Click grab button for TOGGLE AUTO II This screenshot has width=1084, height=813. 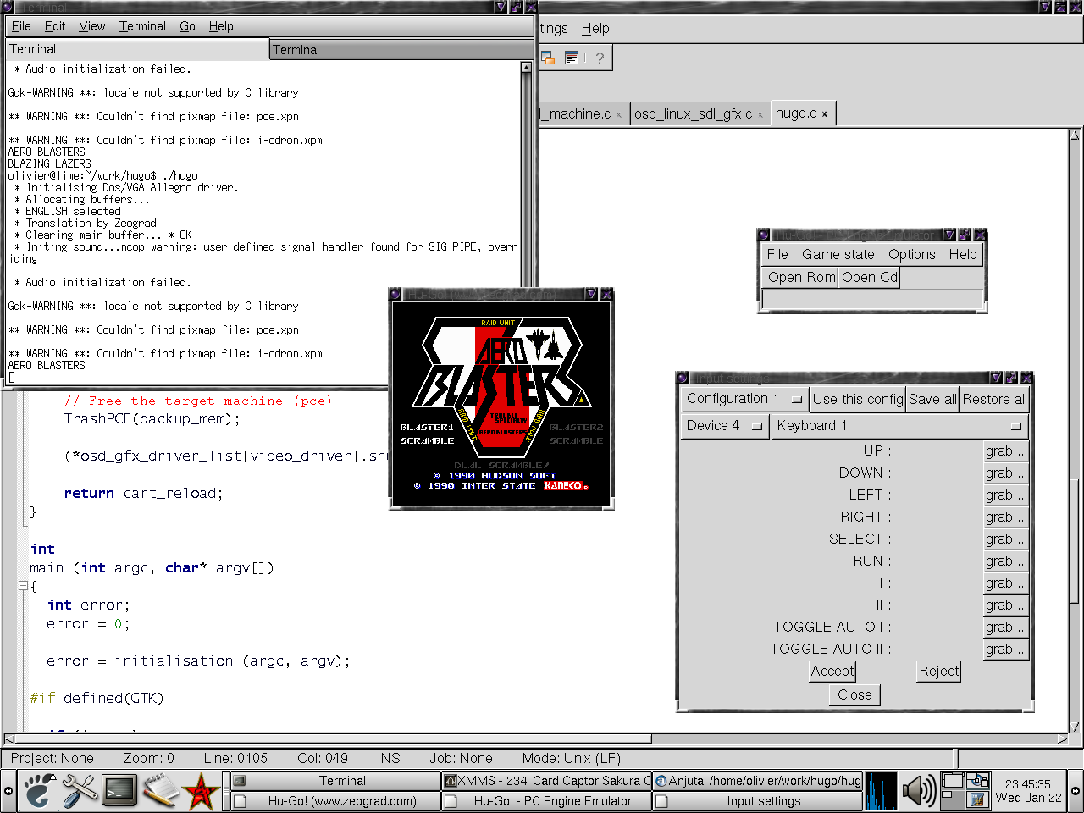[x=1005, y=650]
